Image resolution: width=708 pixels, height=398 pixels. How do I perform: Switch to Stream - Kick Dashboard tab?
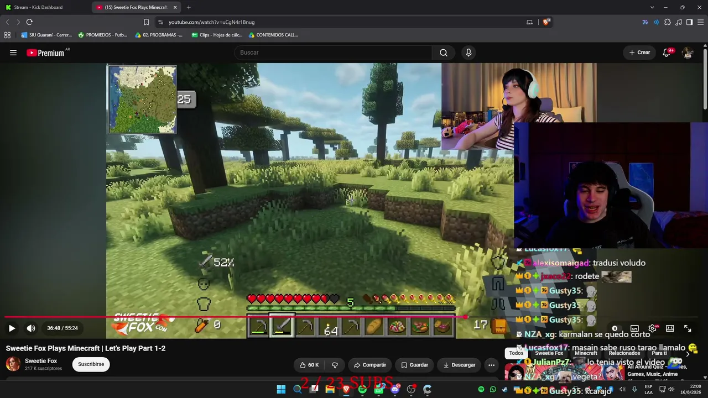45,7
